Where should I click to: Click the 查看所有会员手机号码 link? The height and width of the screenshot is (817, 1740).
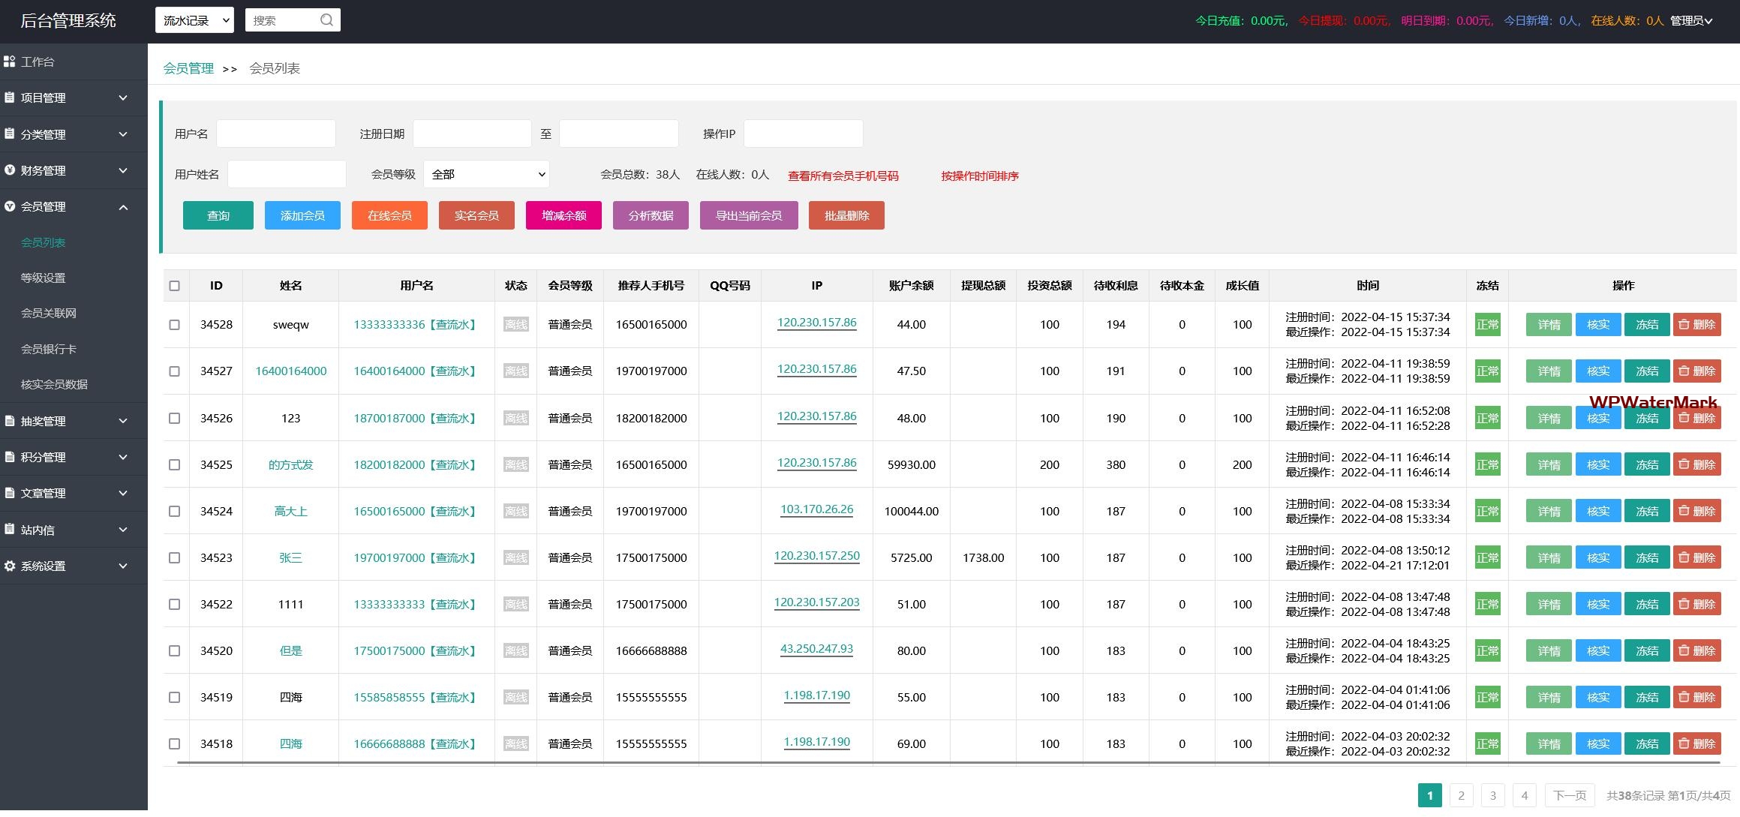coord(843,176)
